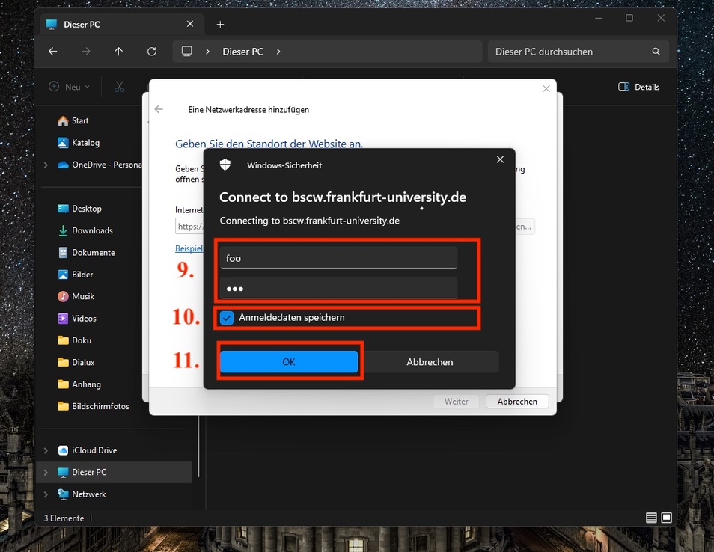Expand the iCloud Drive node
Image resolution: width=714 pixels, height=552 pixels.
coord(46,450)
